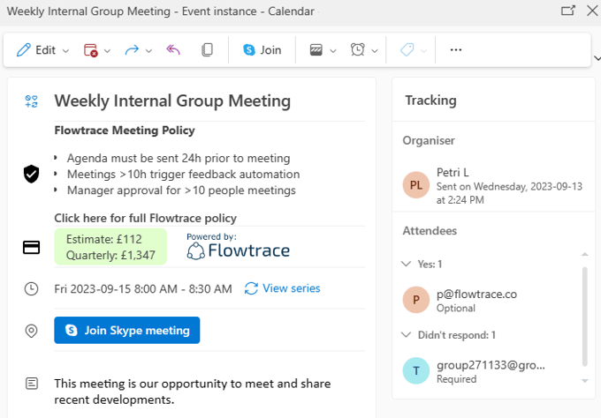
Task: Click the attendees scrollbar up arrow
Action: [585, 254]
